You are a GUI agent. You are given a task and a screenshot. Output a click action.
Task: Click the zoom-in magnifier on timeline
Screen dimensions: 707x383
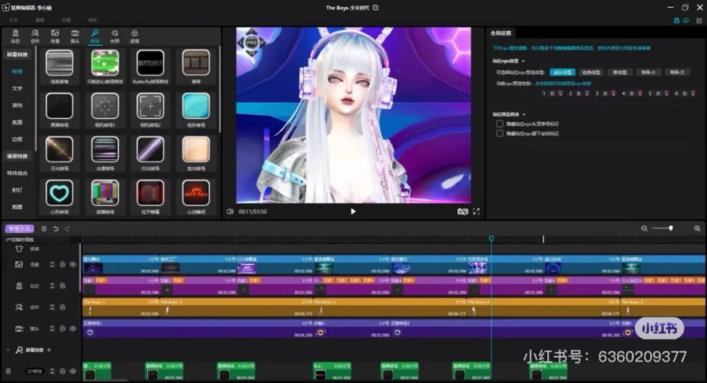click(x=697, y=228)
